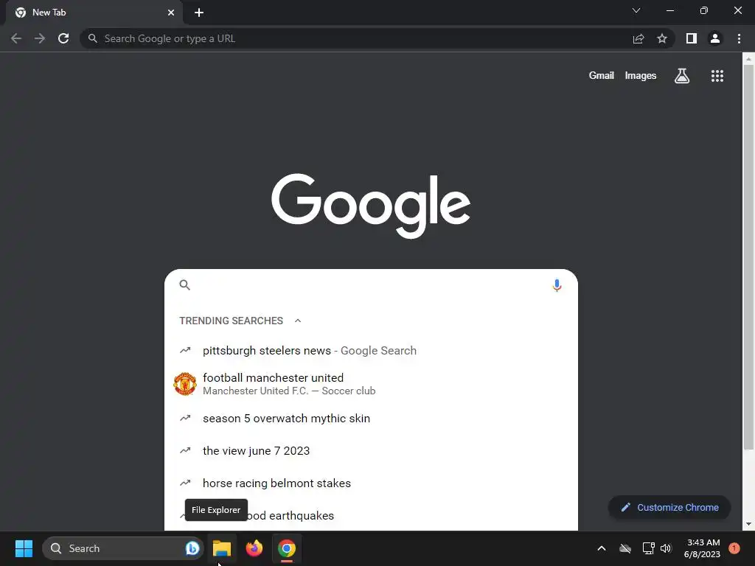Open the Windows Start menu
The height and width of the screenshot is (566, 755).
[24, 548]
